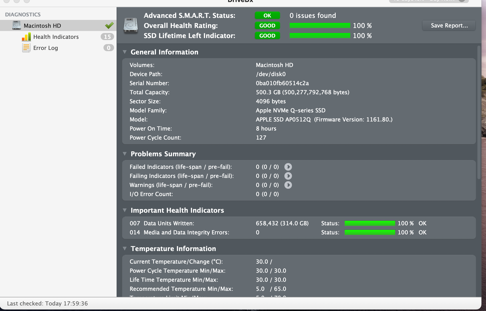Collapse the Problems Summary section
The width and height of the screenshot is (486, 311).
(125, 154)
